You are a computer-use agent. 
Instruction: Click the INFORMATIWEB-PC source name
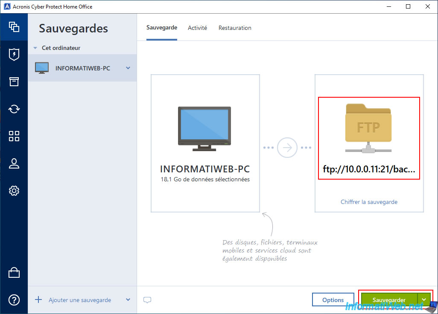[205, 169]
